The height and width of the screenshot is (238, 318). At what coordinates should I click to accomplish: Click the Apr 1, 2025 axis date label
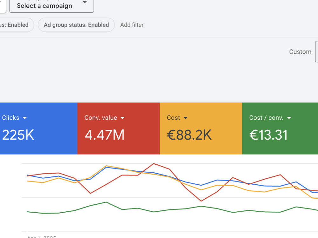point(42,237)
